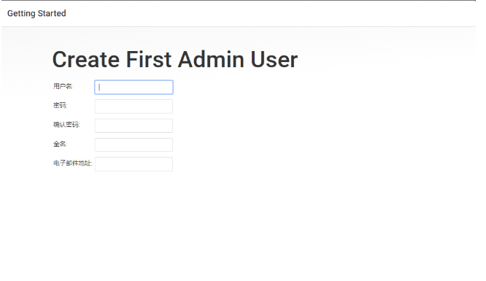This screenshot has height=281, width=486.
Task: Select the 确认密码 confirm password field
Action: (134, 126)
